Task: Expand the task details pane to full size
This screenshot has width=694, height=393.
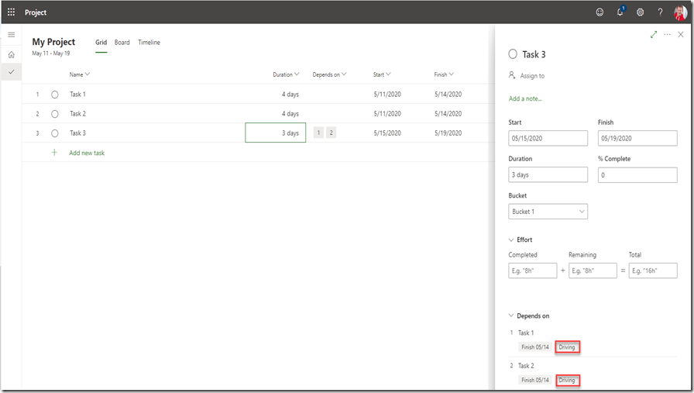Action: 654,35
